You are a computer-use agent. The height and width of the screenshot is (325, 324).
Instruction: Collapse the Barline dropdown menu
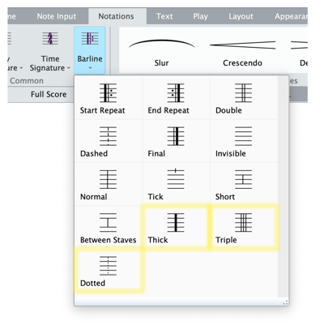(90, 50)
